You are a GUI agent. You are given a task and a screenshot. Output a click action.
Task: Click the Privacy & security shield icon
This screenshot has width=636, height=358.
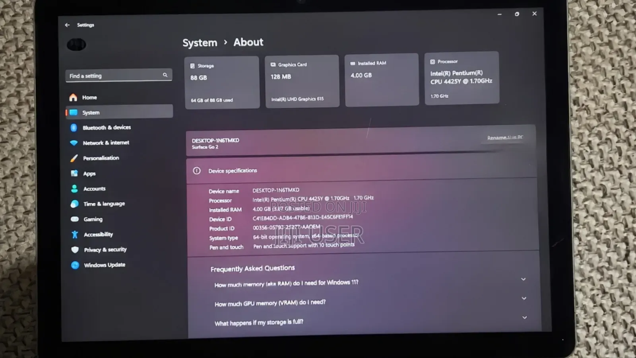coord(75,250)
